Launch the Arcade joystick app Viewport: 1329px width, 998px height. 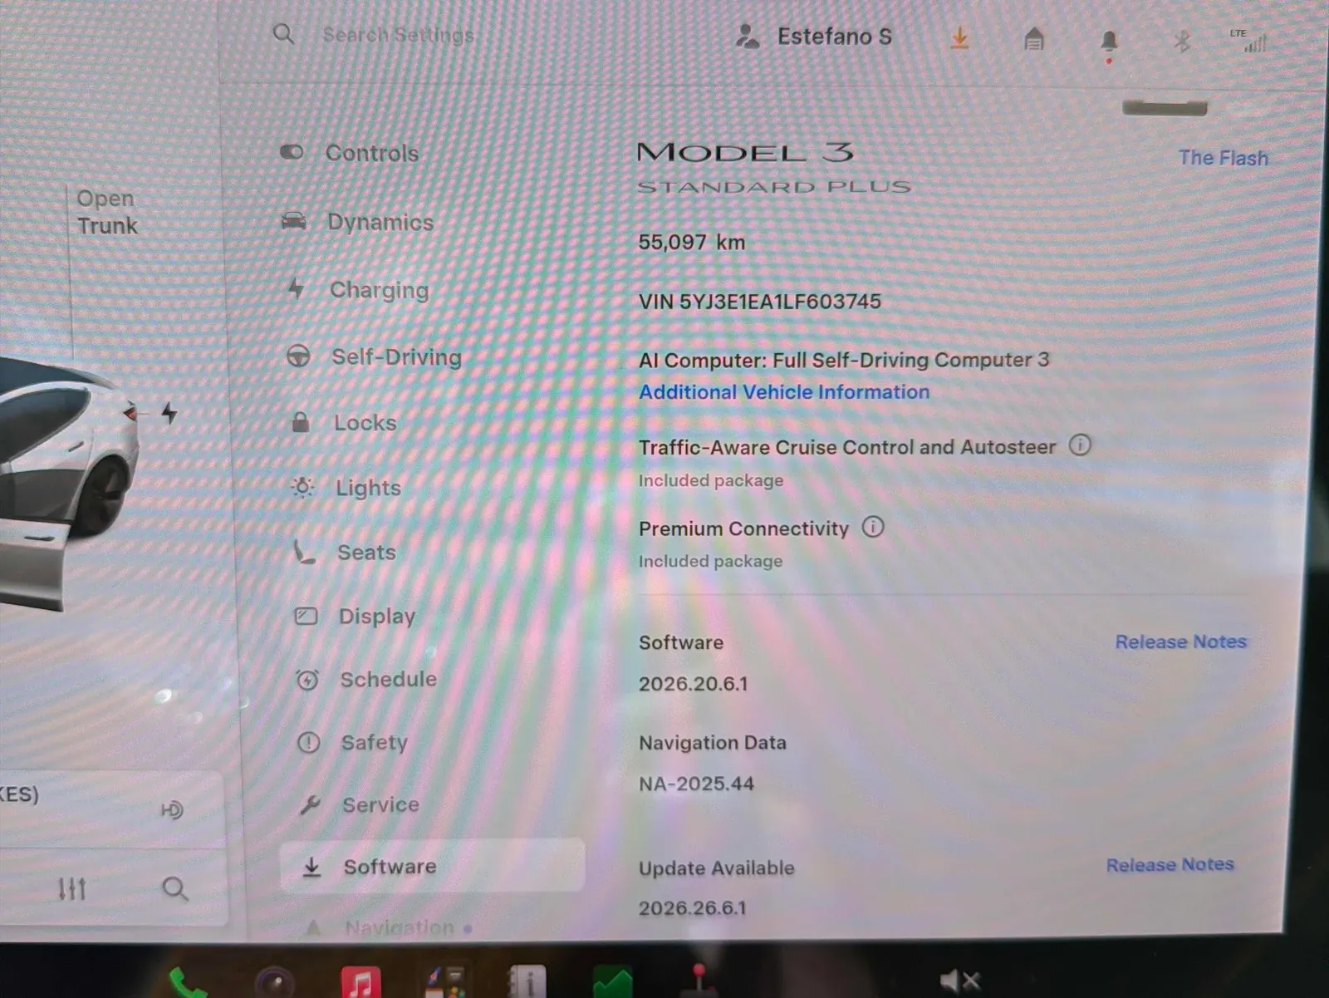699,981
